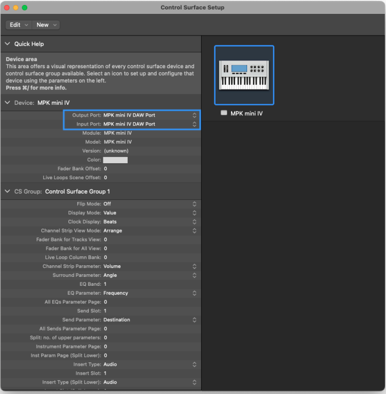
Task: Click the Control Surface Group 1 name
Action: (x=77, y=191)
